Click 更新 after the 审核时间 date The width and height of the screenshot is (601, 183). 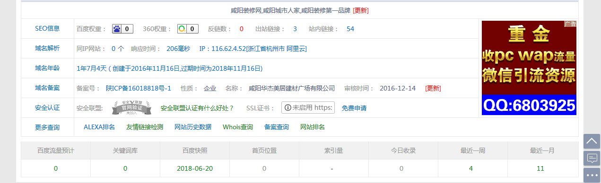tap(433, 88)
